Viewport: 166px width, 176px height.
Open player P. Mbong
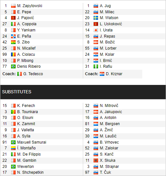point(25,61)
